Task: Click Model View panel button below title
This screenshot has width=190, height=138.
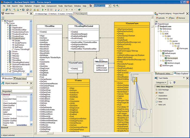Action: pos(2,18)
